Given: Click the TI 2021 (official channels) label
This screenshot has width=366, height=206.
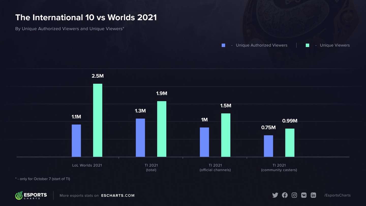Looking at the screenshot, I should pos(215,167).
